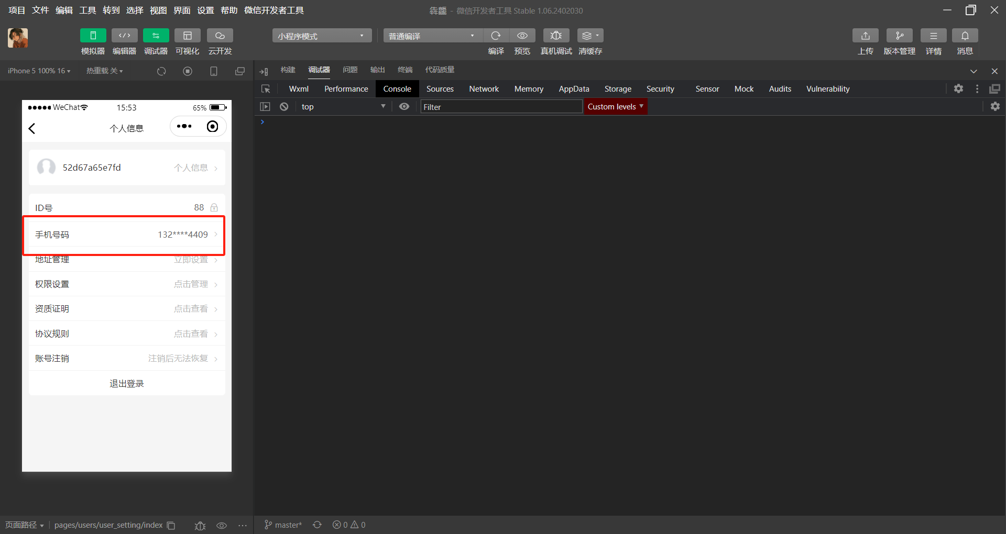Image resolution: width=1006 pixels, height=534 pixels.
Task: Open the Custom levels dropdown
Action: 616,106
